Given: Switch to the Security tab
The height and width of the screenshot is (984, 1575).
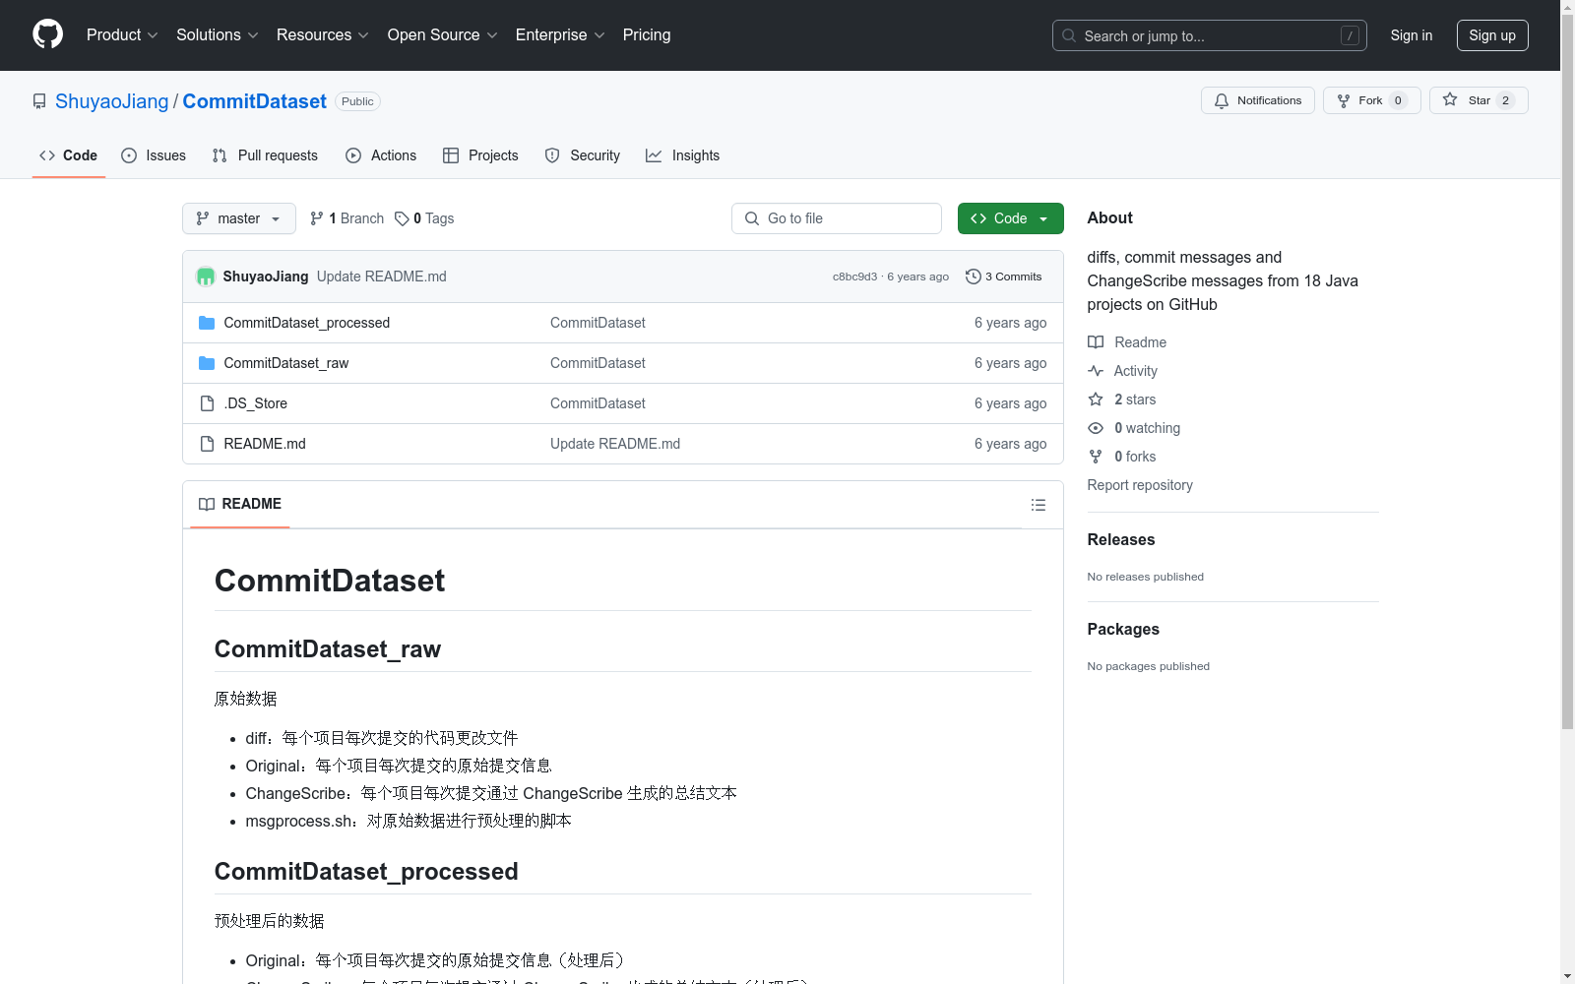Looking at the screenshot, I should coord(583,155).
